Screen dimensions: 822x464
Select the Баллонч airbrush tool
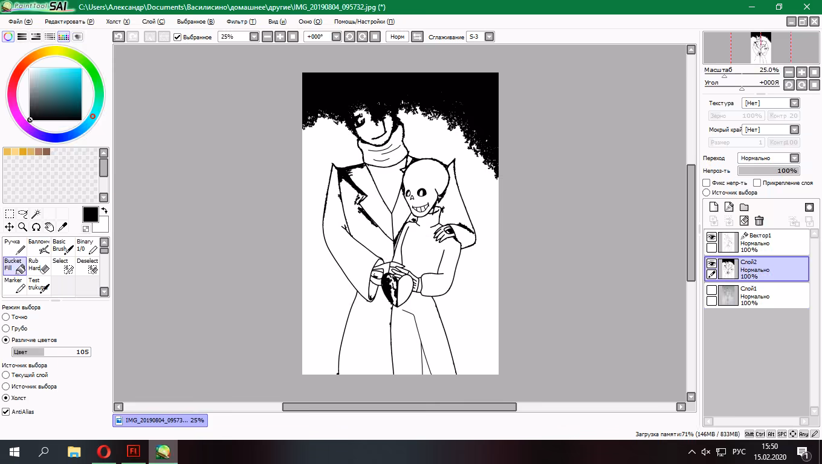39,246
